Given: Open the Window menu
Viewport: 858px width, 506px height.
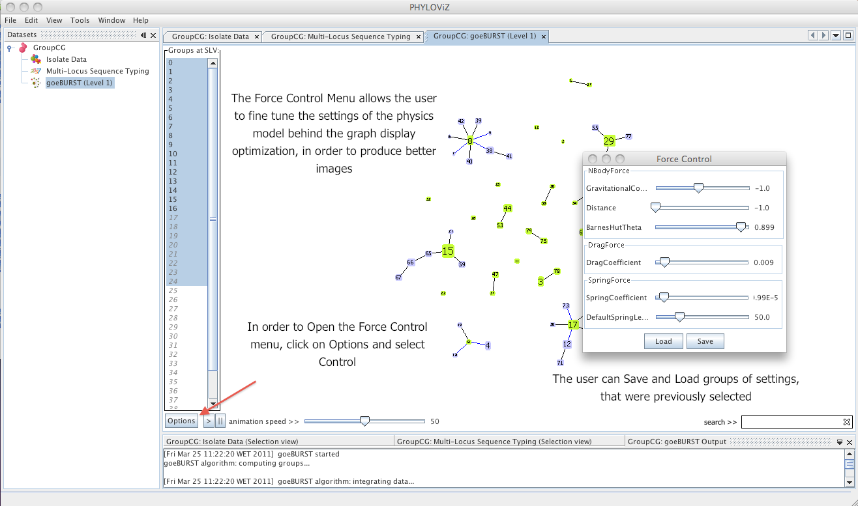Looking at the screenshot, I should tap(112, 20).
